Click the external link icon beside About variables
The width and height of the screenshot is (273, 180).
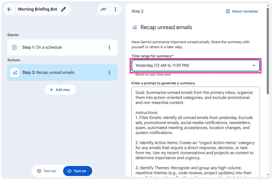point(228,11)
